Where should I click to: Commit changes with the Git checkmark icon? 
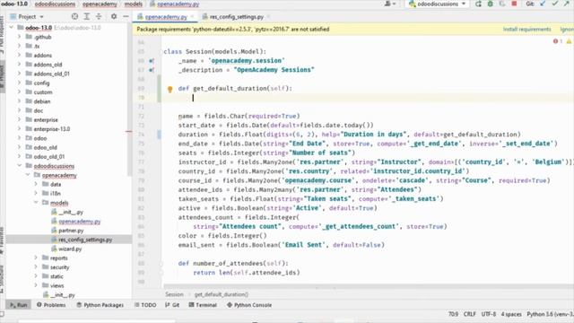[555, 4]
